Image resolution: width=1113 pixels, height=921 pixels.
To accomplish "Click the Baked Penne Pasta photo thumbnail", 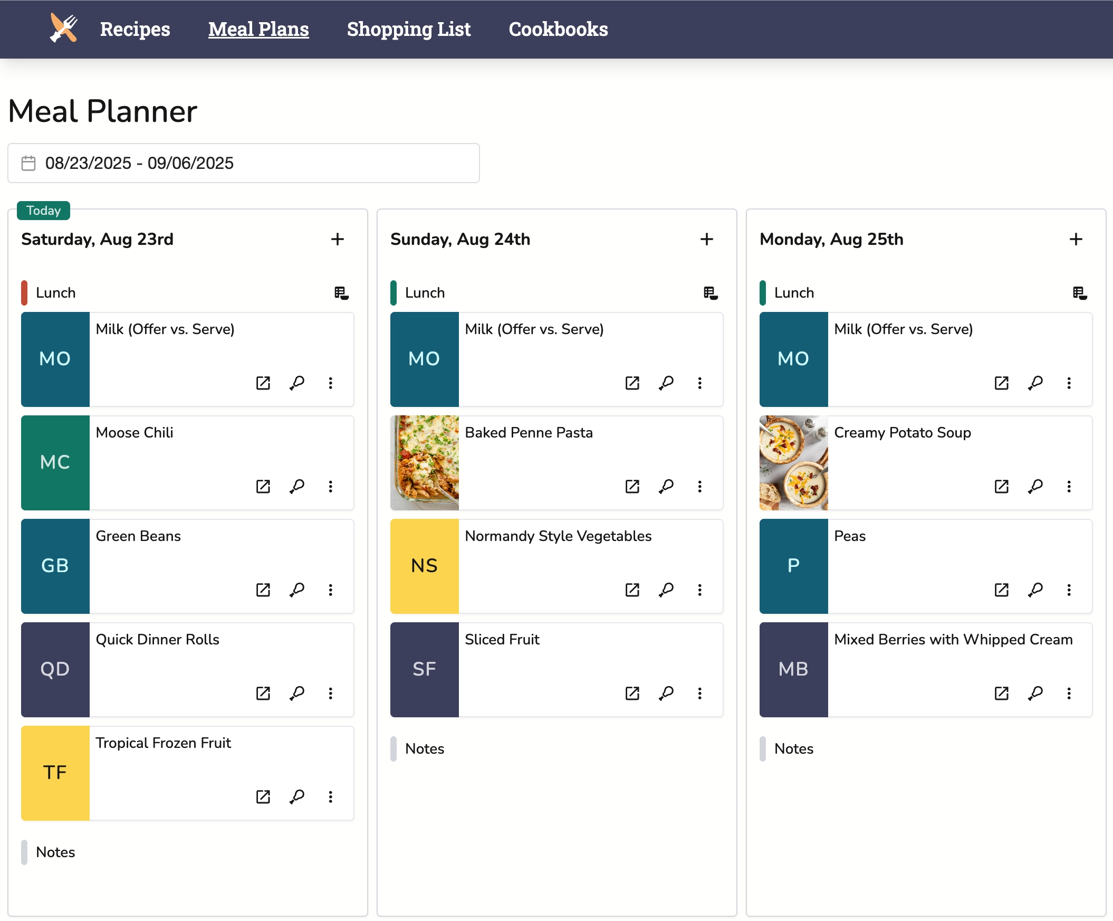I will [x=424, y=462].
